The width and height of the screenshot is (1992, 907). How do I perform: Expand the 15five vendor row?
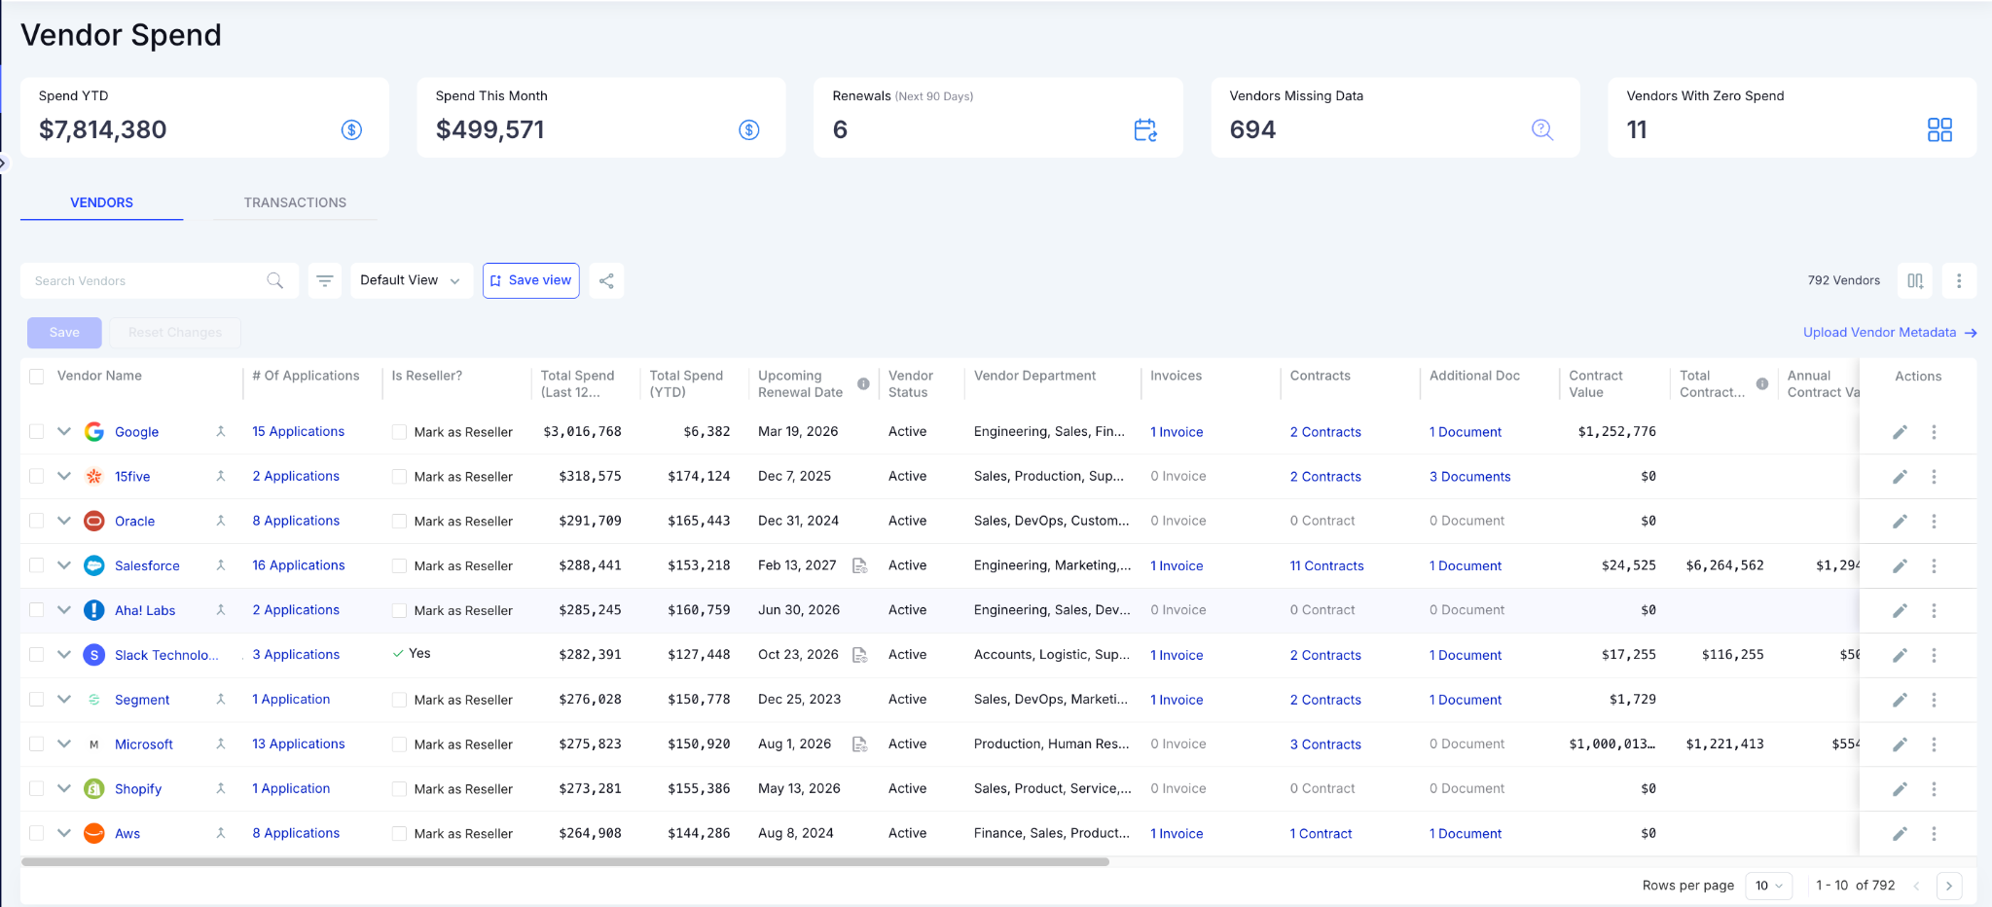pyautogui.click(x=64, y=476)
